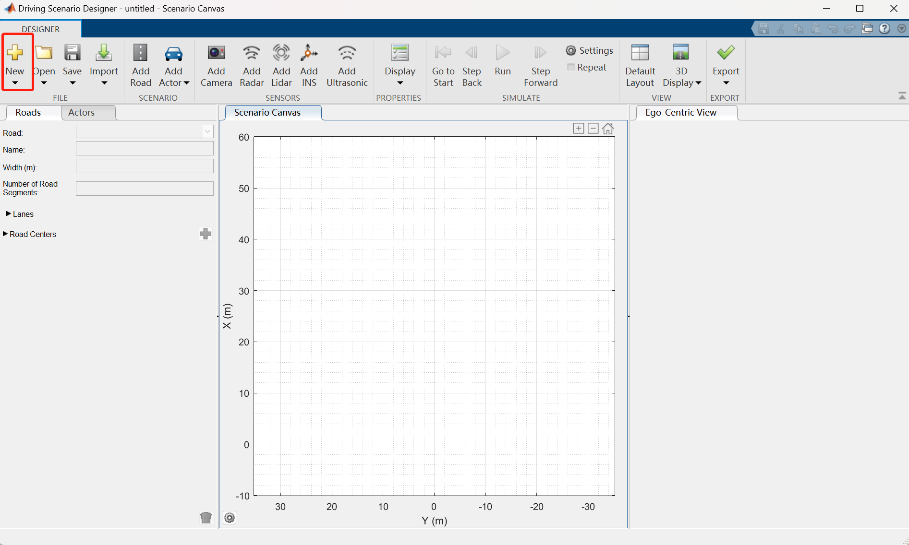This screenshot has width=909, height=545.
Task: Add a road center with plus icon
Action: coord(206,234)
